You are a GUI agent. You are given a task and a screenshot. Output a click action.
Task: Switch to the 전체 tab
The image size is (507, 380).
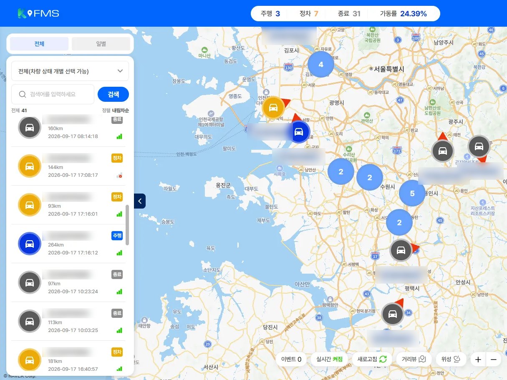coord(39,44)
